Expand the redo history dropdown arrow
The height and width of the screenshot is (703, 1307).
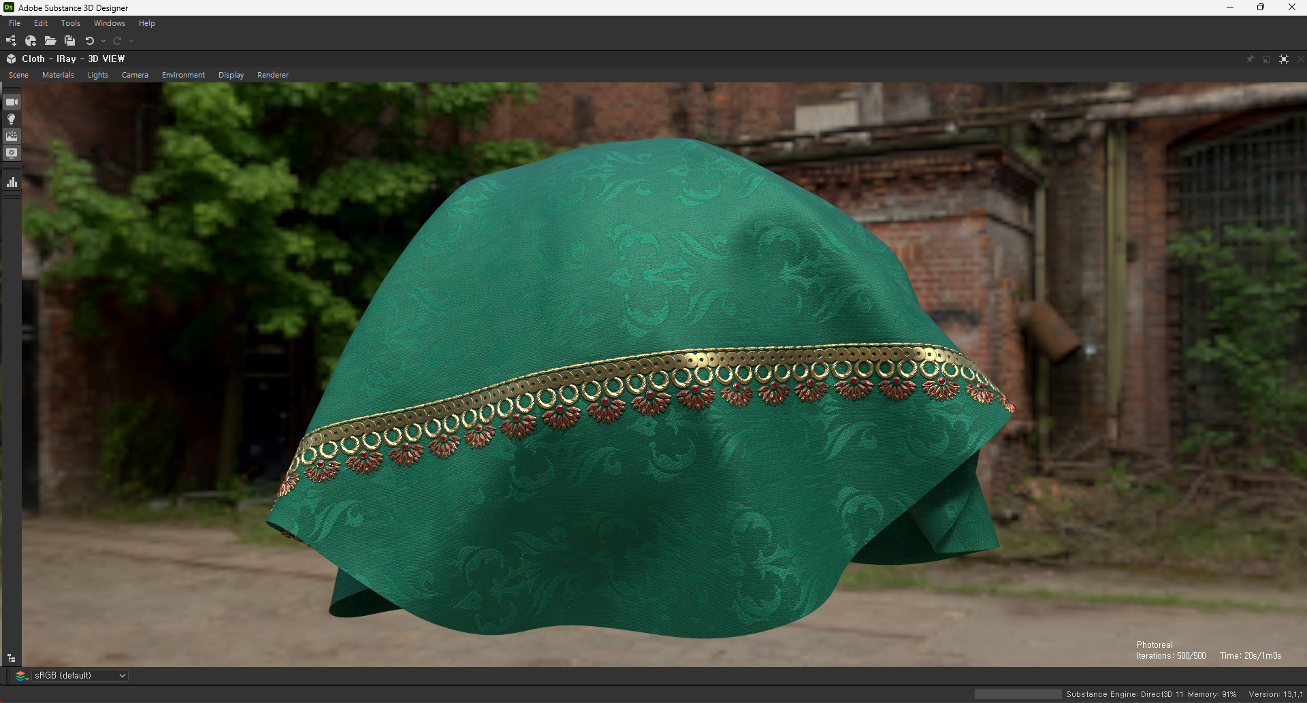point(131,41)
